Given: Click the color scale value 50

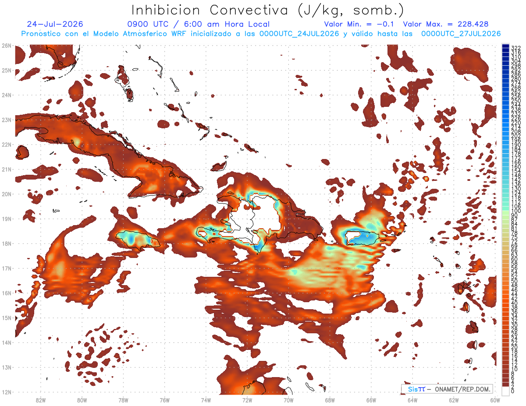Looking at the screenshot, I should point(515,281).
